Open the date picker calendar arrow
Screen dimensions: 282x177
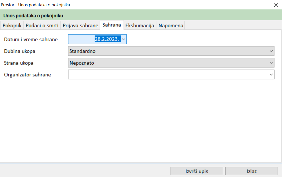(x=124, y=39)
